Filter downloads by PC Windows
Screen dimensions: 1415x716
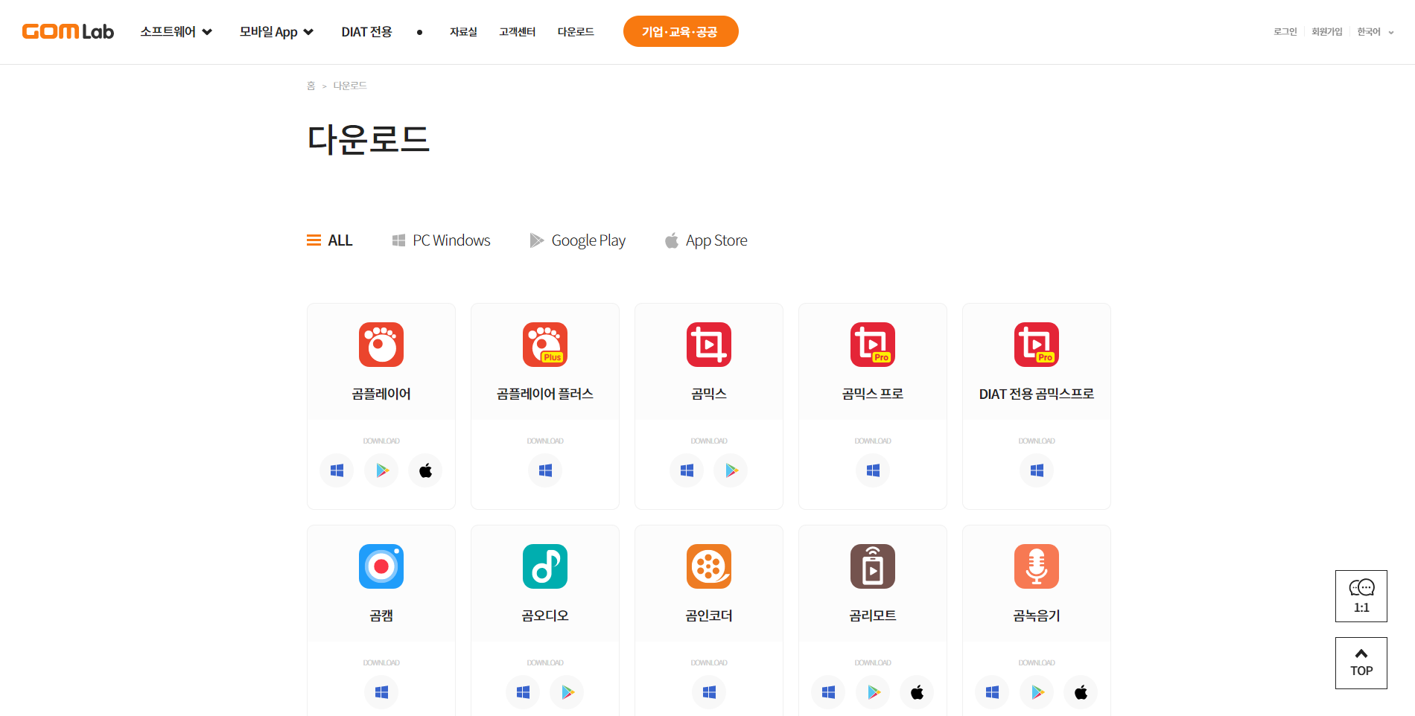441,240
